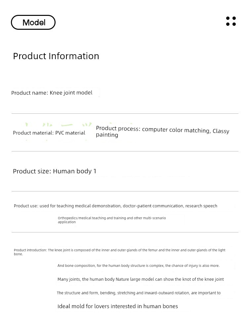
Task: Select the Product introduction knee joint paragraph
Action: (x=120, y=252)
